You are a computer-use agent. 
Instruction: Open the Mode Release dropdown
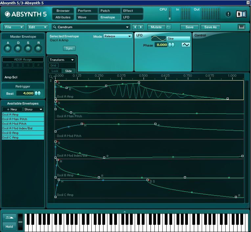(118, 36)
